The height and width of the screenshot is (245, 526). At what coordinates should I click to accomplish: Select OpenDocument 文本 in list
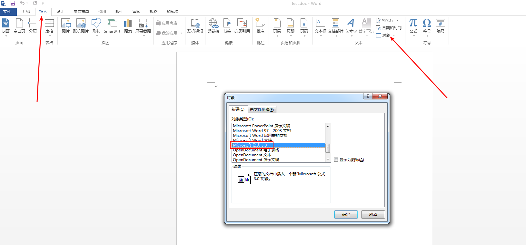[x=279, y=155]
